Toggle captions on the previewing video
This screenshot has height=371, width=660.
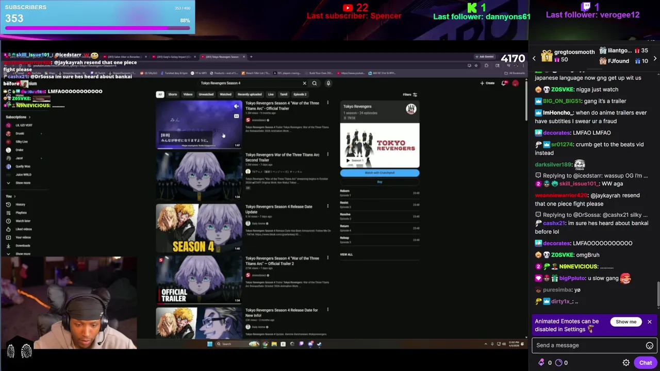(236, 116)
